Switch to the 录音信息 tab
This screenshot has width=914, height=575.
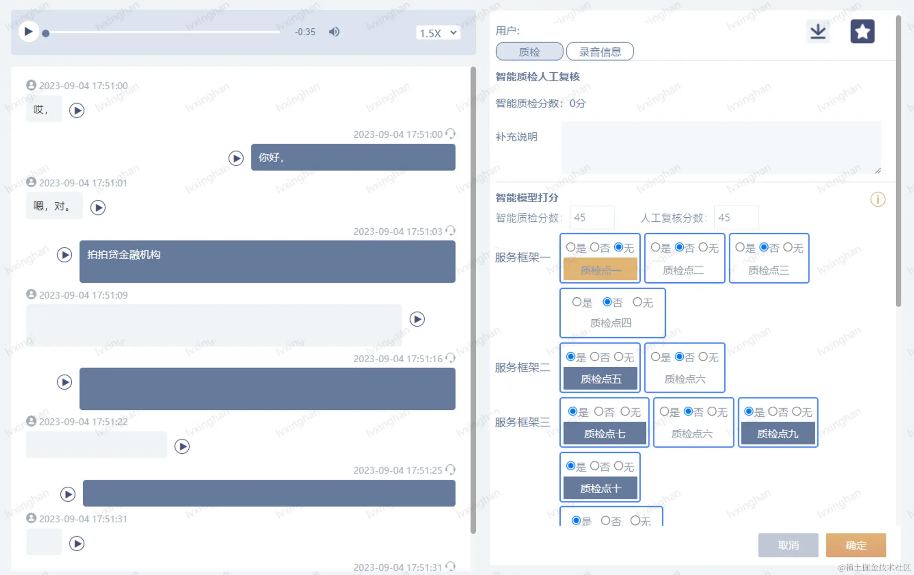click(x=600, y=52)
